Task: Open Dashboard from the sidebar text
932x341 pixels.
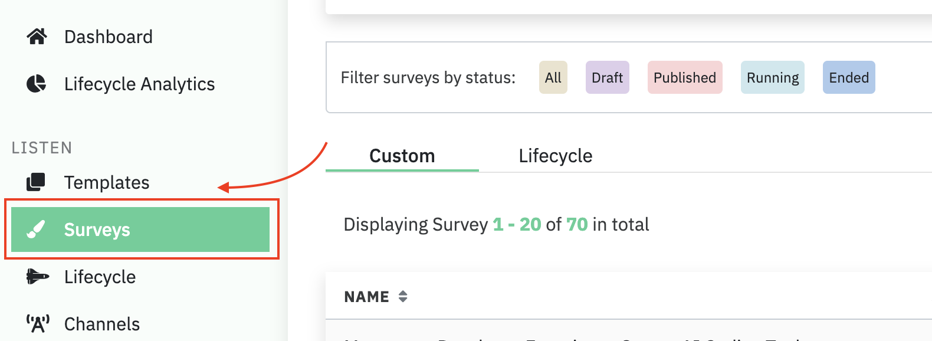Action: (109, 37)
